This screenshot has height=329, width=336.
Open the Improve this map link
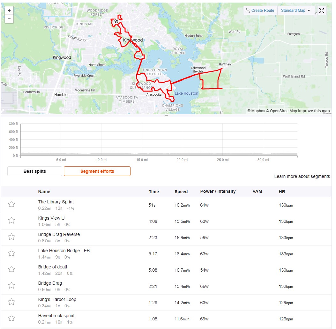tap(314, 111)
